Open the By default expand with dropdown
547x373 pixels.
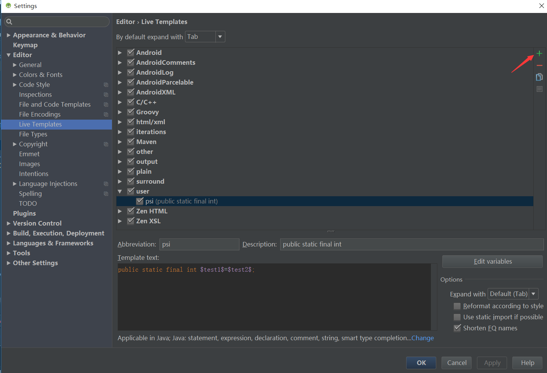point(220,37)
